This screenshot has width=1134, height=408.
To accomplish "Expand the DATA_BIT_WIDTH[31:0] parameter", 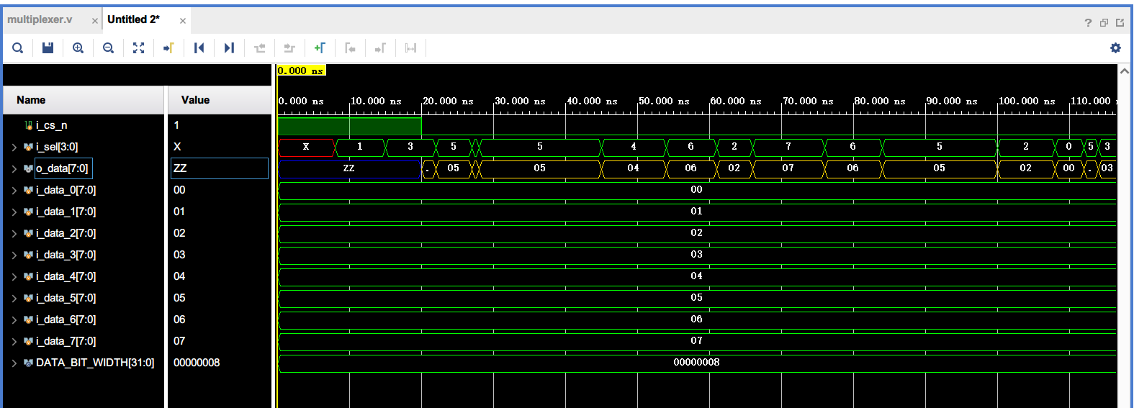I will pyautogui.click(x=14, y=363).
